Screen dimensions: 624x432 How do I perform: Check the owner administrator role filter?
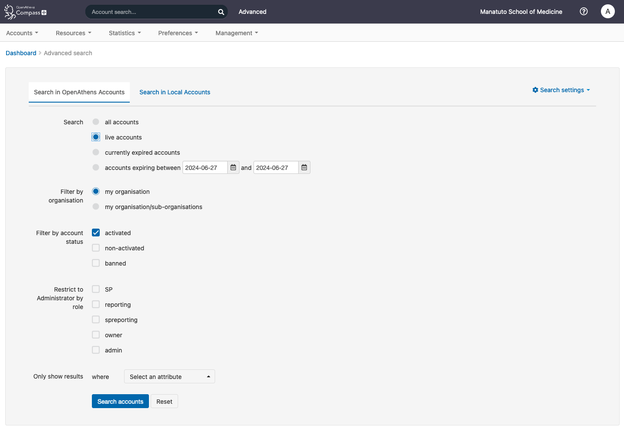pyautogui.click(x=95, y=335)
